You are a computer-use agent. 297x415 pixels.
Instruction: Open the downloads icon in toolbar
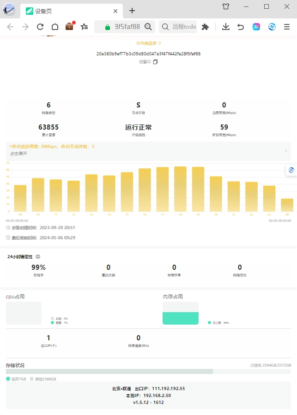pos(226,27)
